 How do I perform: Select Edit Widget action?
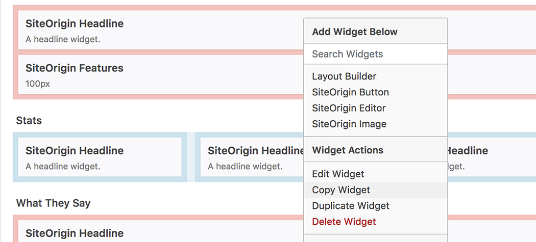(375, 174)
